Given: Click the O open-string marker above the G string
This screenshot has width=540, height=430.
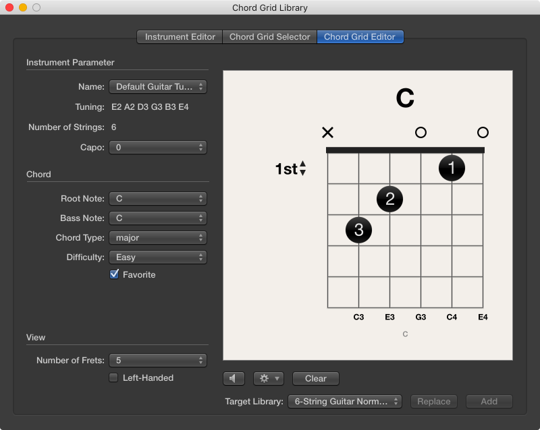Looking at the screenshot, I should tap(421, 133).
